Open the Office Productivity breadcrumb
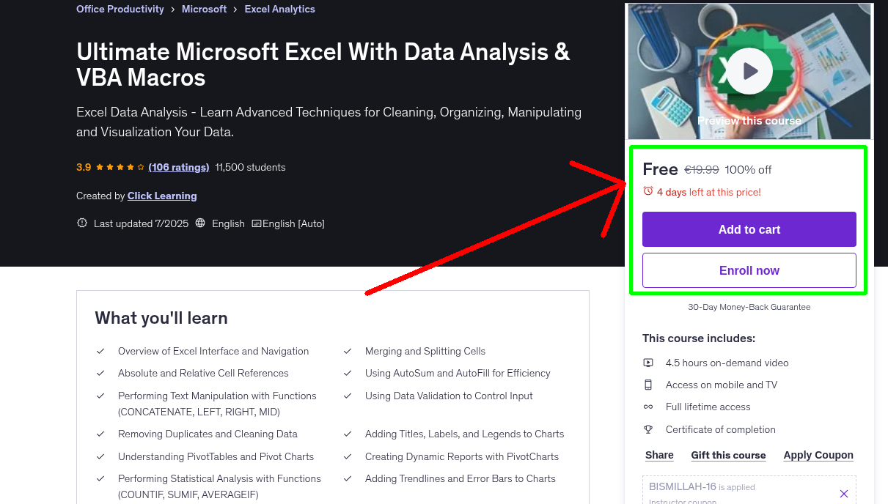888x504 pixels. coord(120,10)
